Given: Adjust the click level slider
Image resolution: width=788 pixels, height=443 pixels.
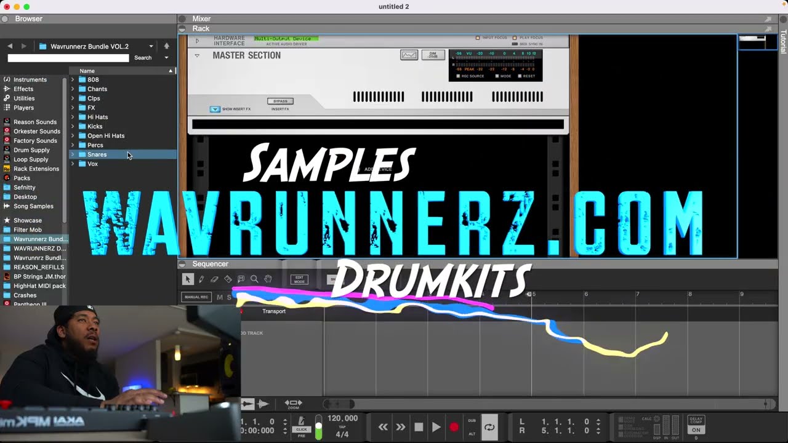Looking at the screenshot, I should (318, 428).
